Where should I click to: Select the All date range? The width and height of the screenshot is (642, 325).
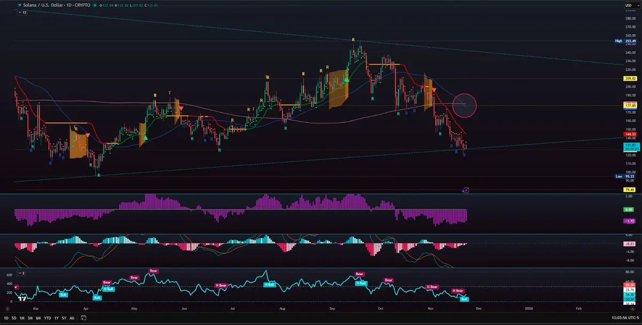[x=72, y=318]
